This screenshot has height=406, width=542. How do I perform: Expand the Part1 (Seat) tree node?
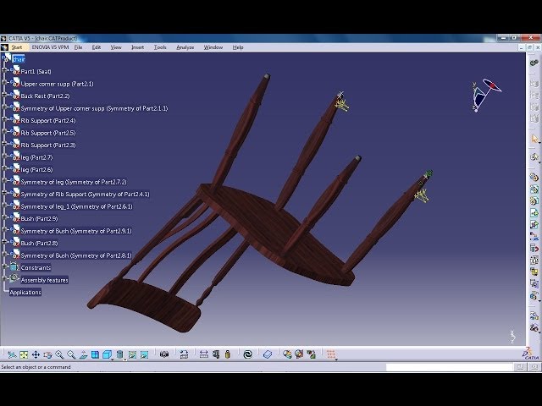[x=4, y=70]
